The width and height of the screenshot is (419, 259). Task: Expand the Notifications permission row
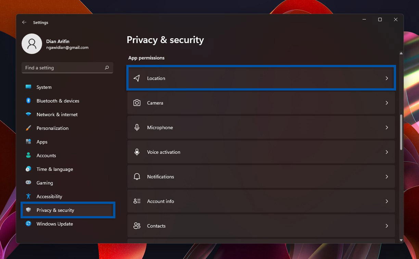tap(261, 177)
